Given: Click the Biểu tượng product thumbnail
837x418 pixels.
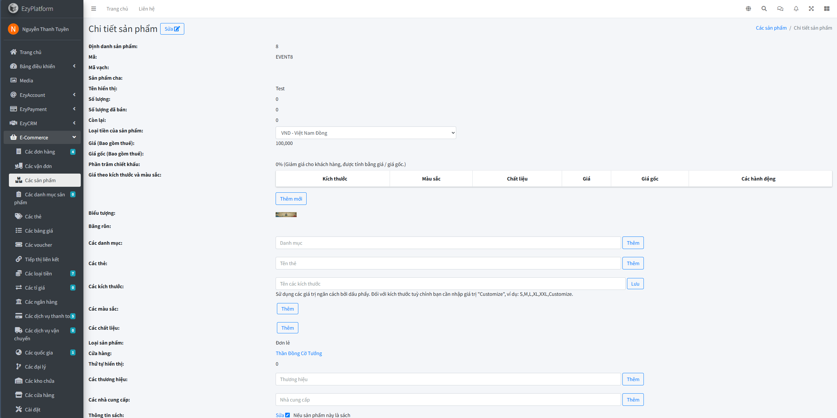Looking at the screenshot, I should click(286, 215).
